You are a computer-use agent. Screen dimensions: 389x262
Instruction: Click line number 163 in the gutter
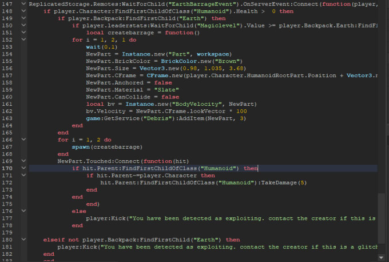[7, 118]
